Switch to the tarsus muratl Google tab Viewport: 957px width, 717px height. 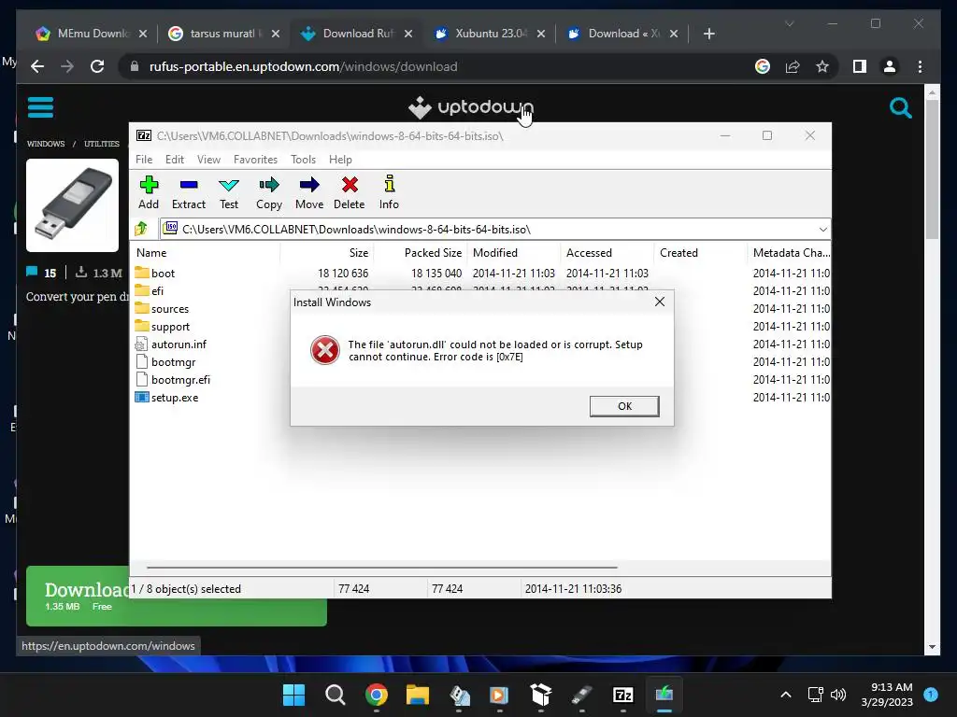[x=224, y=34]
